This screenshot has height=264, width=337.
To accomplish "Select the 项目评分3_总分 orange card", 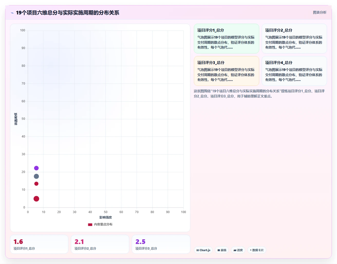I will [226, 71].
